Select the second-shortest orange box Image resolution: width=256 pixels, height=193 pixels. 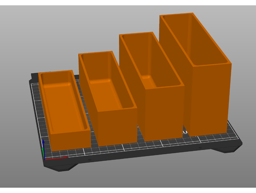116,127
